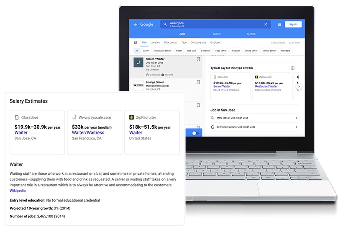The image size is (343, 230).
Task: Bookmark the Server / Waiter job
Action: coord(198,59)
